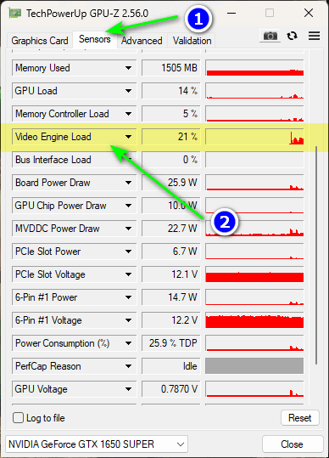Click the Memory Used history graph
Viewport: 329px width, 458px height.
tap(254, 68)
